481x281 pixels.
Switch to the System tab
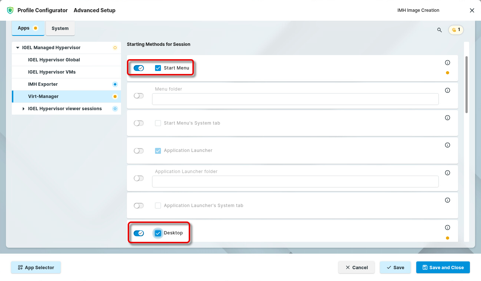(60, 28)
